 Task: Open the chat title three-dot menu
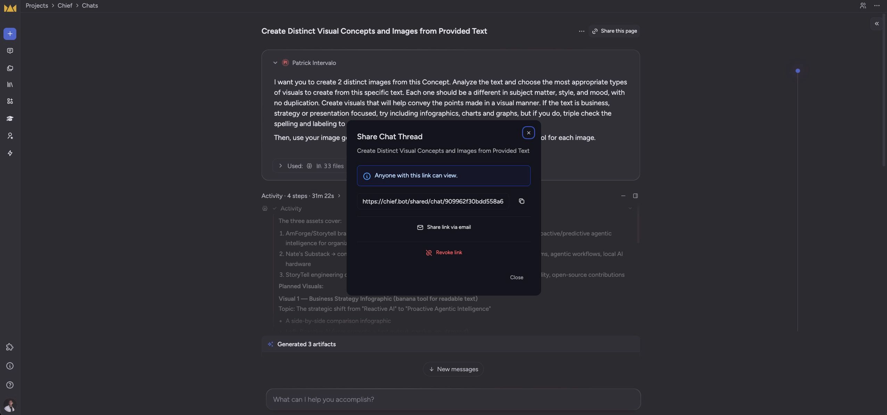click(581, 31)
